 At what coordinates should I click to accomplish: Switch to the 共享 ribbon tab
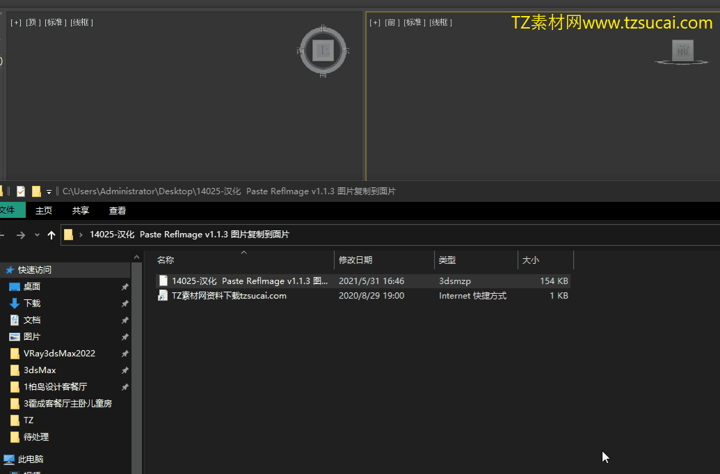click(81, 211)
